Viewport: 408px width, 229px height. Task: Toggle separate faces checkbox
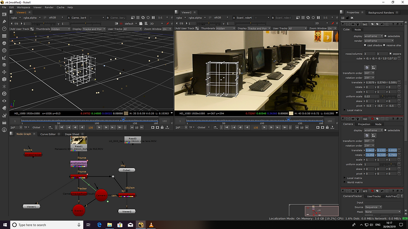pyautogui.click(x=391, y=54)
